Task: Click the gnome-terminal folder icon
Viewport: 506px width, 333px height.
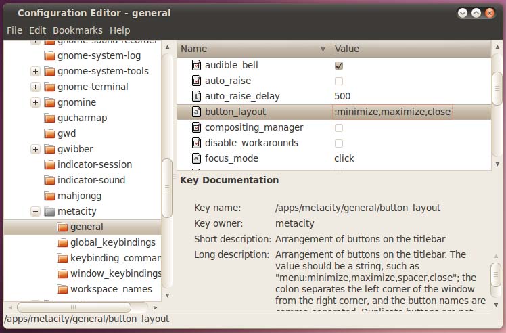Action: click(x=49, y=87)
